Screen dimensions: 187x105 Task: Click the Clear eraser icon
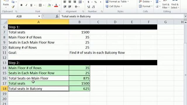coord(157,6)
